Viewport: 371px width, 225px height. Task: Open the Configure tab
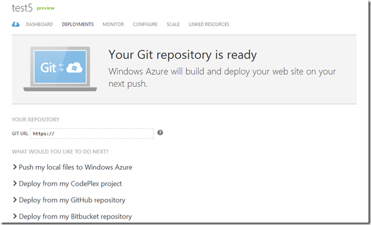pos(145,24)
